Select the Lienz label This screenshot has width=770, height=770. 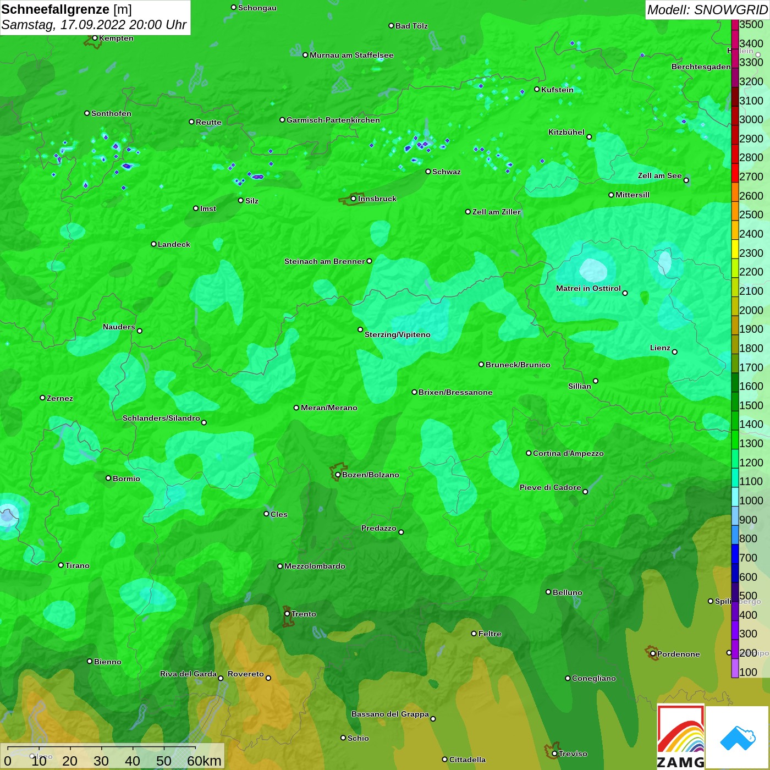[x=660, y=348]
